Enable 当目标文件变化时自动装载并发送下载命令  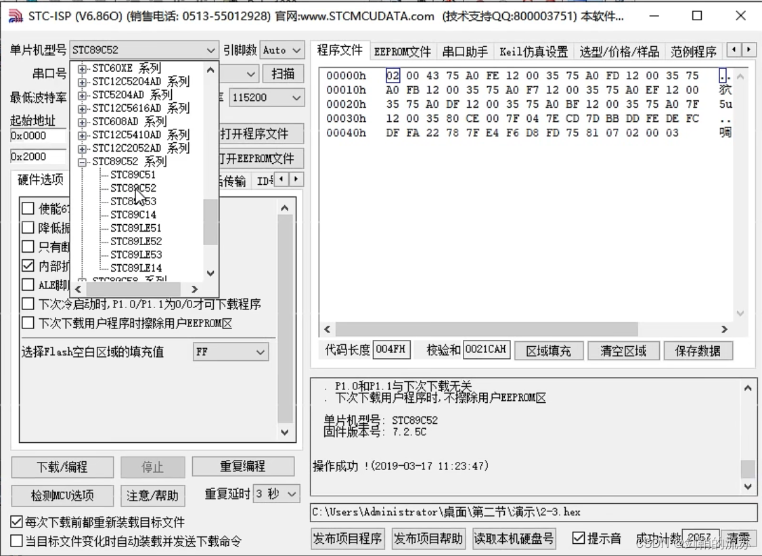16,541
